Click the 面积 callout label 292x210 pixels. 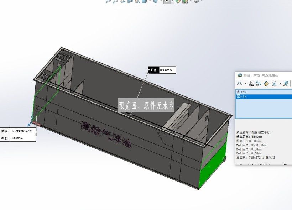[5, 131]
